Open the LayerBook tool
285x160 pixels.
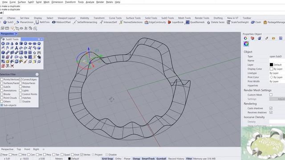[175, 22]
